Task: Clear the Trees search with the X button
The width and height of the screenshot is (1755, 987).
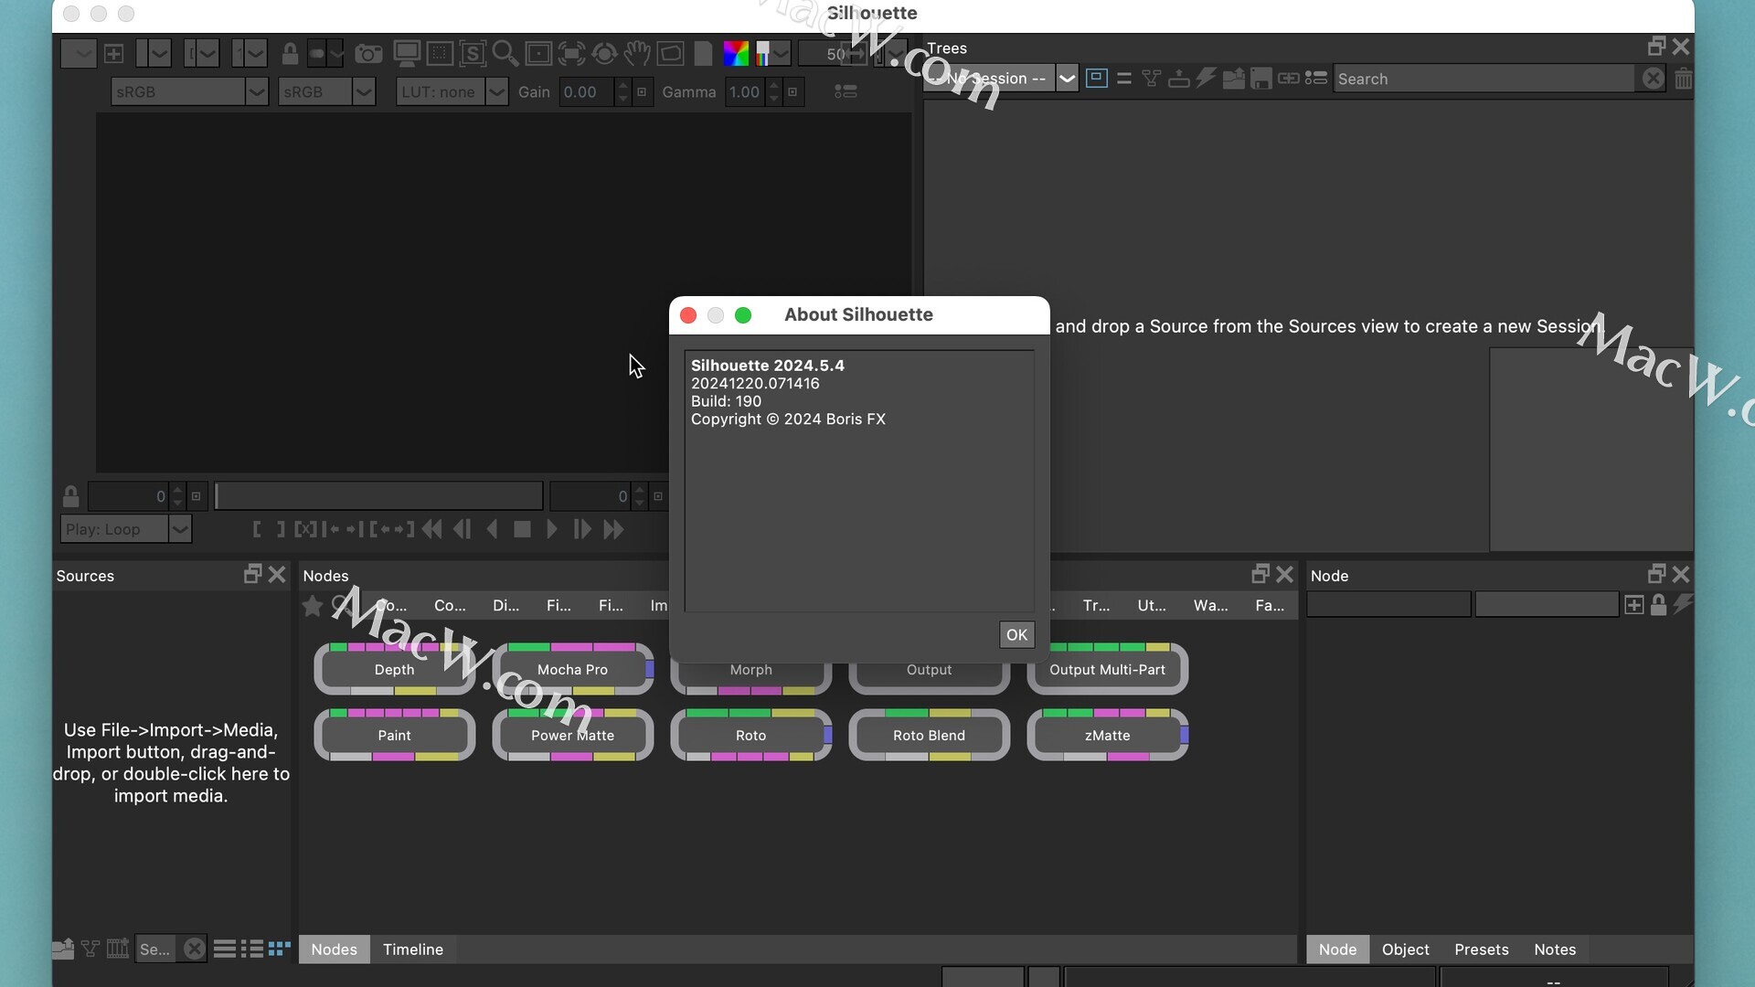Action: pyautogui.click(x=1653, y=79)
